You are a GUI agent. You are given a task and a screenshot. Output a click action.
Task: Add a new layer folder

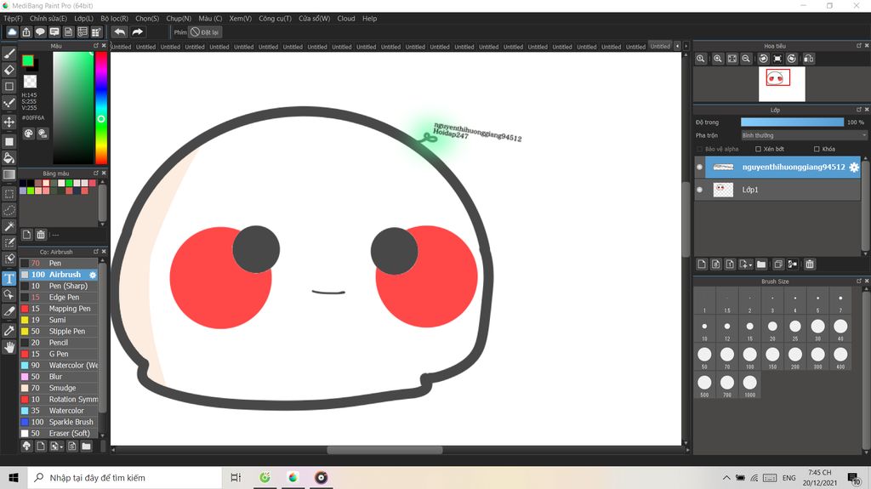pyautogui.click(x=761, y=264)
